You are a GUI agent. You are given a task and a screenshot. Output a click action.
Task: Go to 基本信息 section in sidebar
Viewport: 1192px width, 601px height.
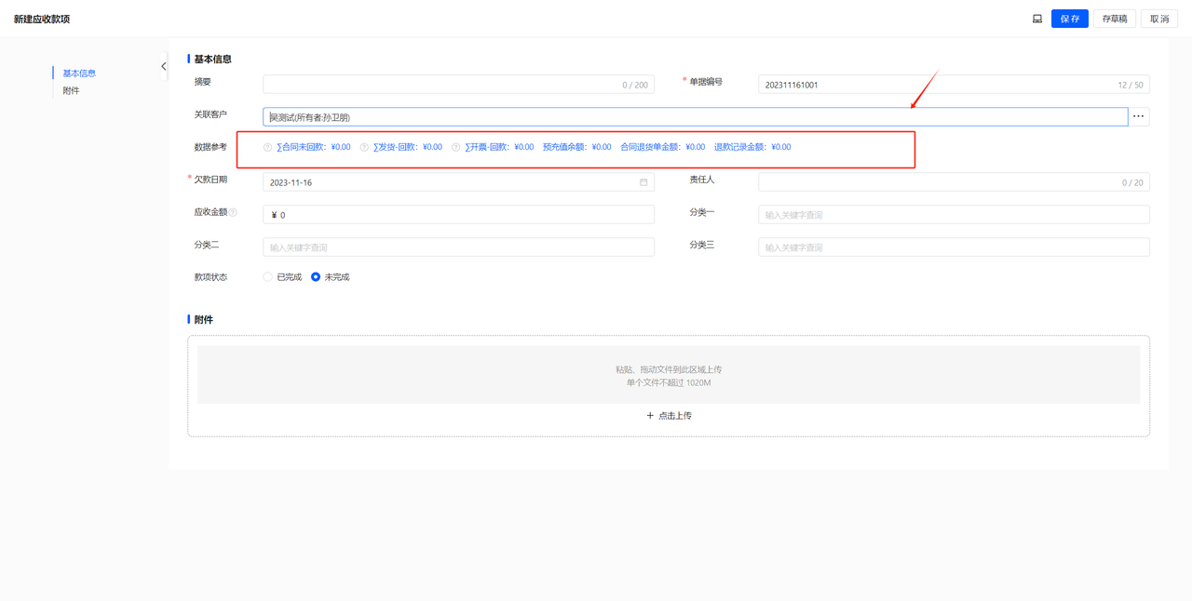coord(79,73)
